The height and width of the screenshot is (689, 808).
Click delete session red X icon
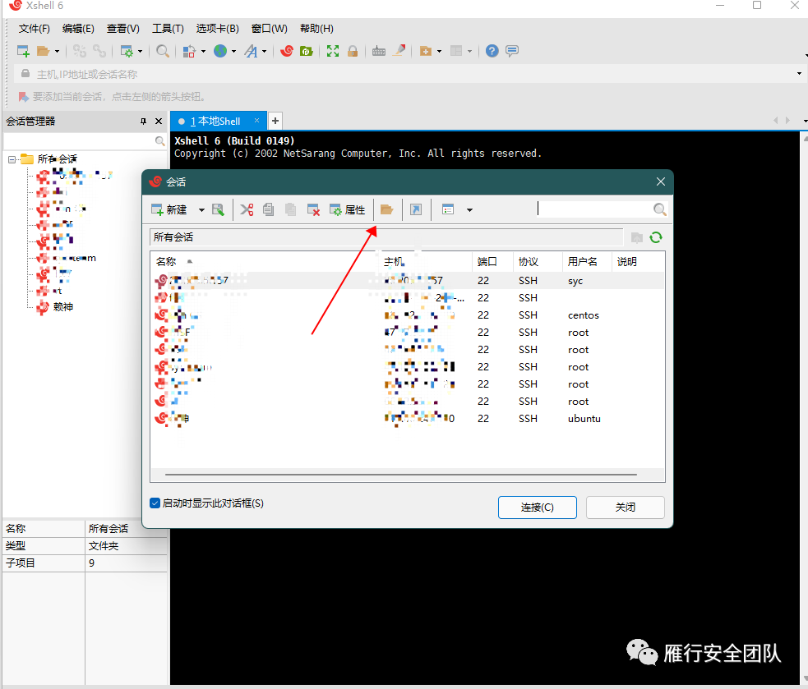click(x=313, y=209)
